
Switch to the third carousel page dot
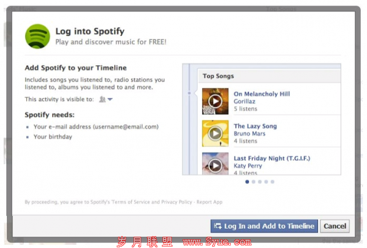[260, 181]
